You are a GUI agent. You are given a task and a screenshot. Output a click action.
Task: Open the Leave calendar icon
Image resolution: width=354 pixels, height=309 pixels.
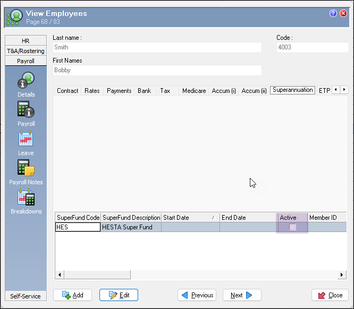point(26,139)
